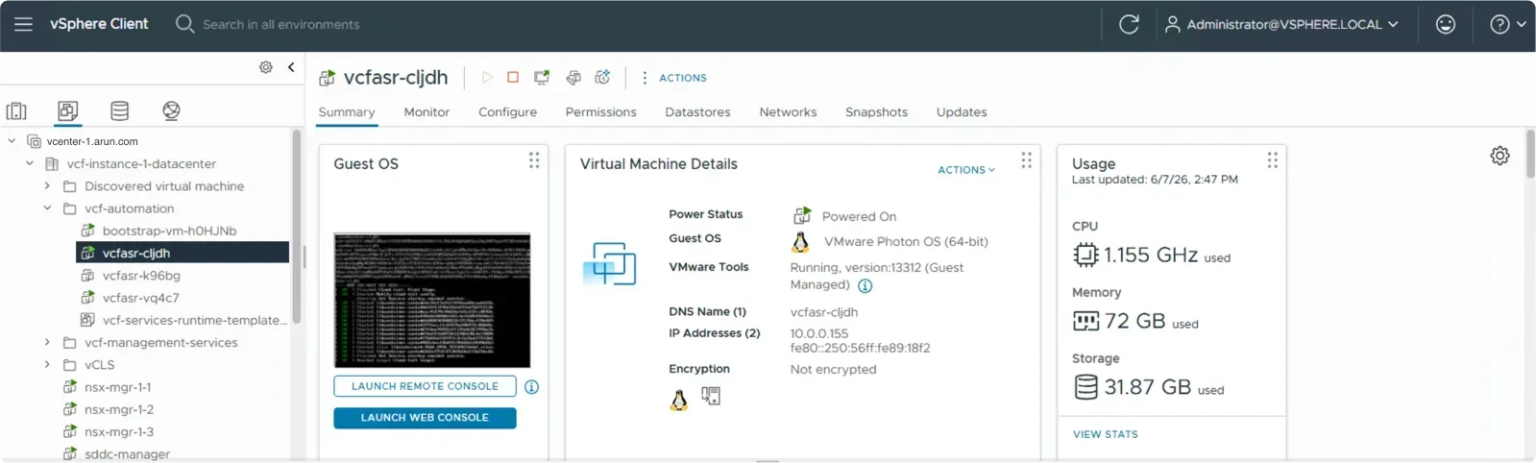Open the help question mark menu

click(1507, 24)
